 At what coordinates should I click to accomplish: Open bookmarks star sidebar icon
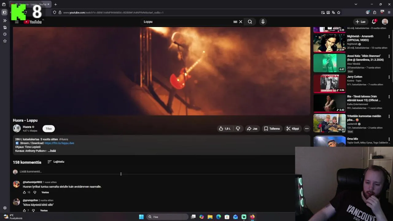tap(5, 41)
